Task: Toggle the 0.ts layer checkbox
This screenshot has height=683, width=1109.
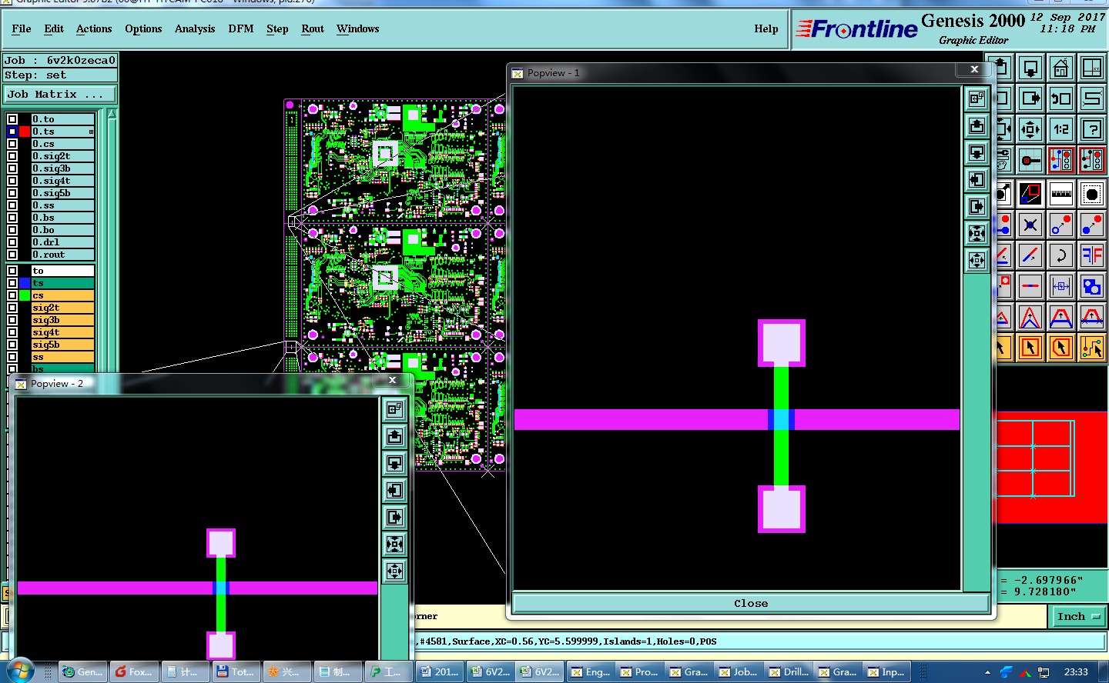Action: click(12, 132)
